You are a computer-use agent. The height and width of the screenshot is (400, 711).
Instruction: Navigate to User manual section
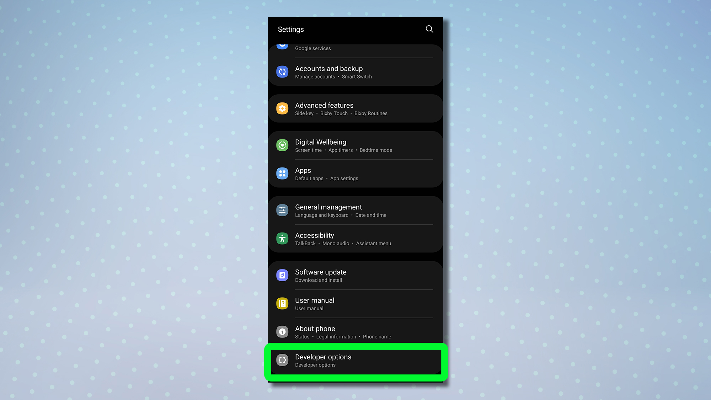coord(355,303)
